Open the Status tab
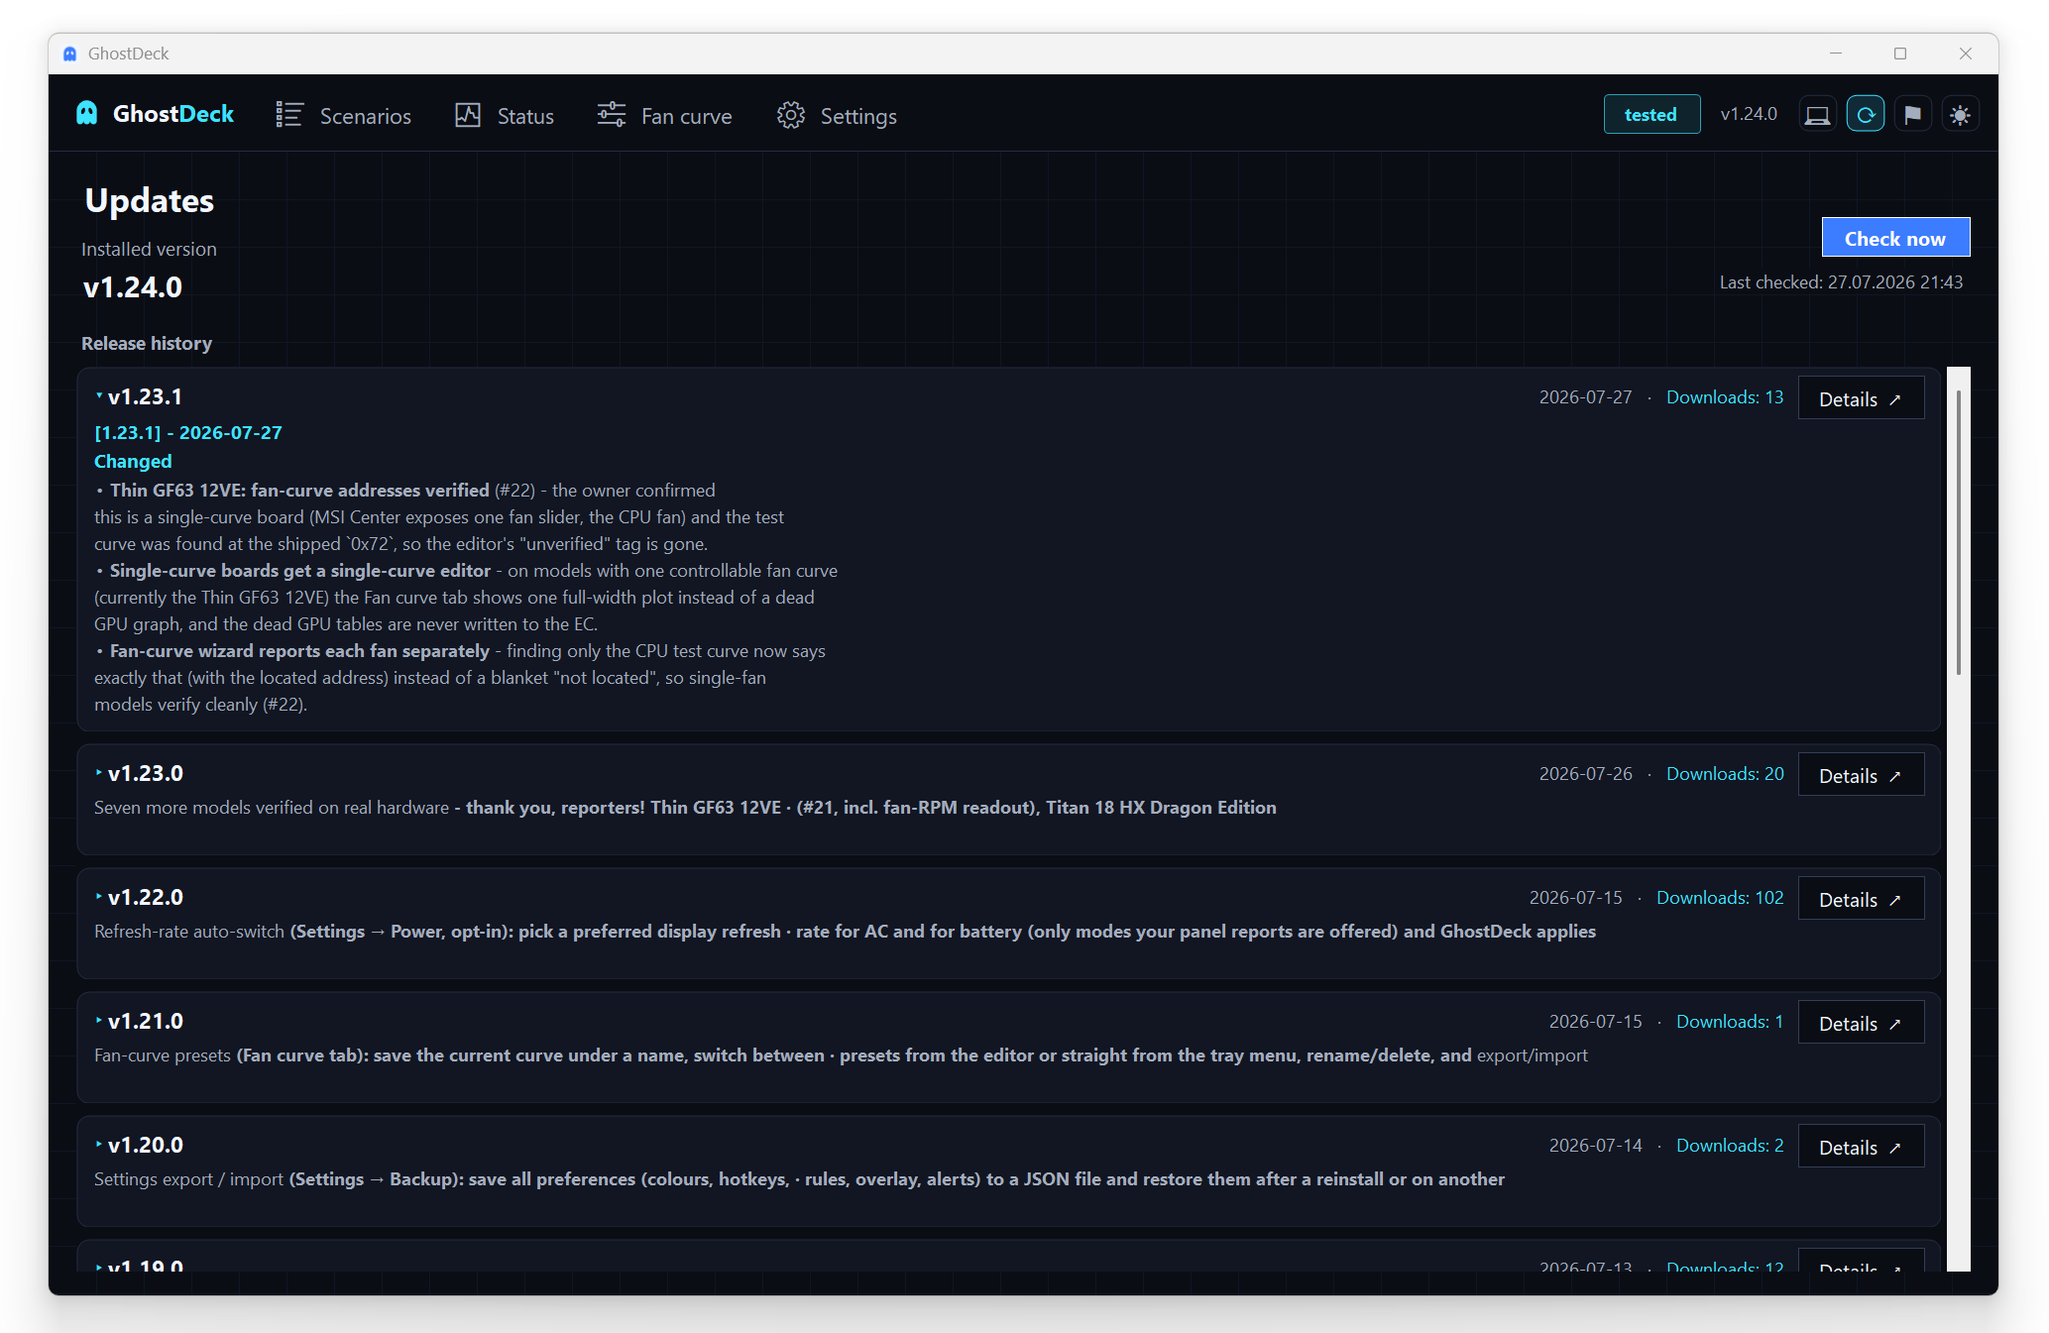The image size is (2049, 1333). pyautogui.click(x=505, y=116)
